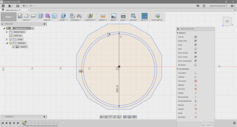This screenshot has width=237, height=127.
Task: Select the EllipticalFootv1 v1 document tab
Action: (15, 10)
